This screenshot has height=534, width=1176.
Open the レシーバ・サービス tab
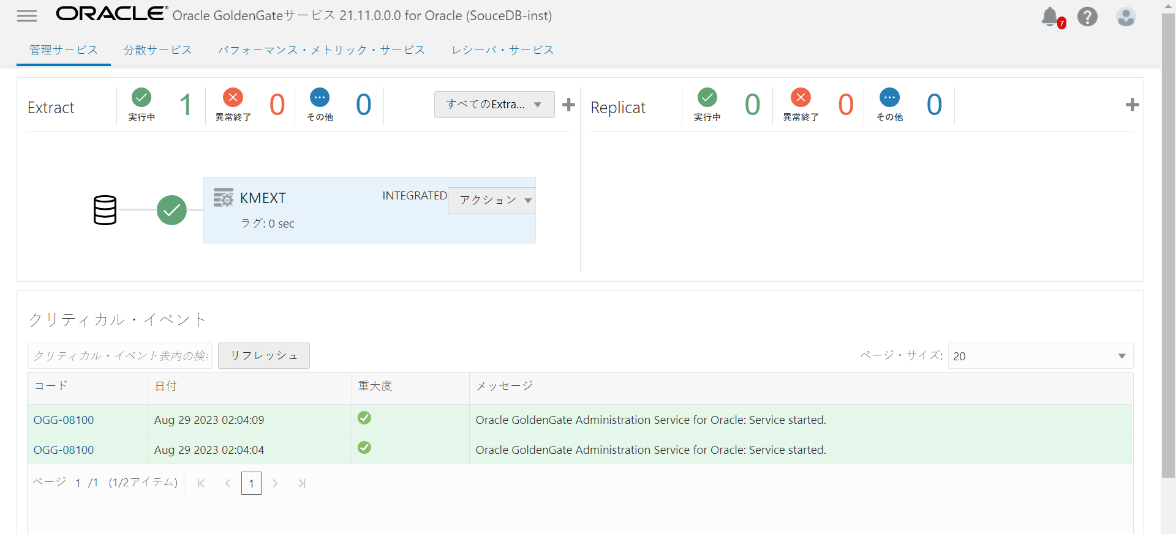pyautogui.click(x=503, y=50)
